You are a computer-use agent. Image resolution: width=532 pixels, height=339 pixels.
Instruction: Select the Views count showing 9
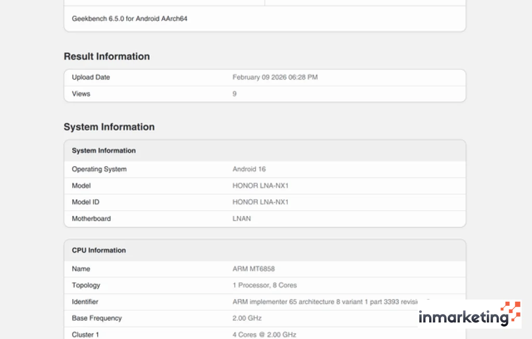click(x=234, y=93)
